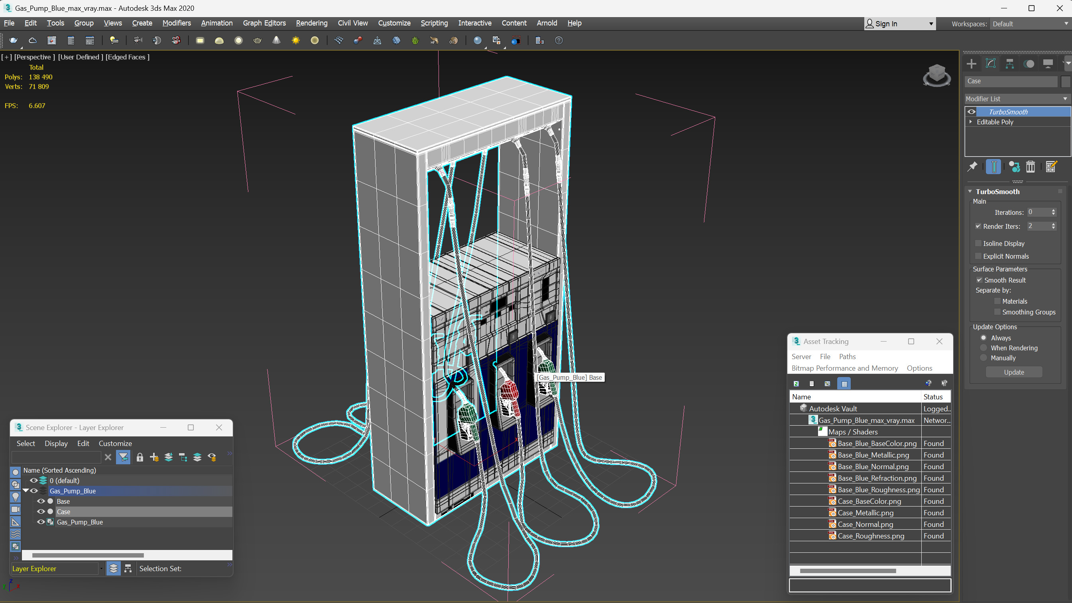Enable the Isoline Display checkbox
1072x603 pixels.
click(x=978, y=244)
